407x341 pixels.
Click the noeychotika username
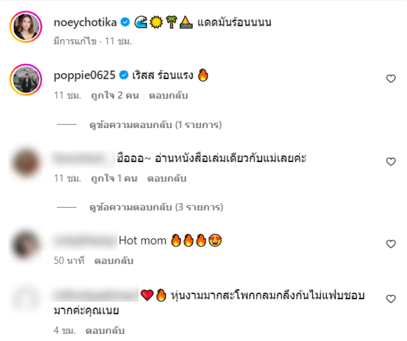pyautogui.click(x=85, y=22)
